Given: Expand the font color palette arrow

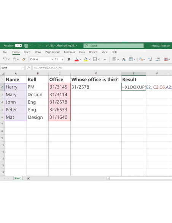Looking at the screenshot, I should (x=80, y=59).
